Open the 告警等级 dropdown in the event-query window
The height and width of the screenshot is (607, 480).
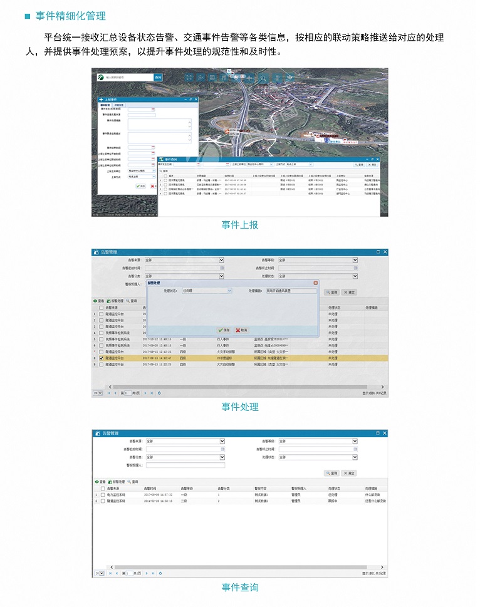coord(355,441)
